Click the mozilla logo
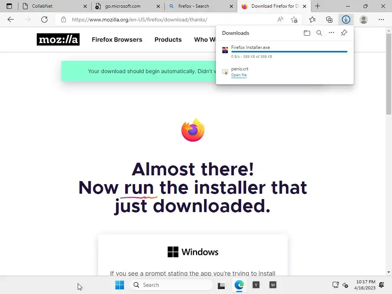The height and width of the screenshot is (294, 392). [x=58, y=39]
